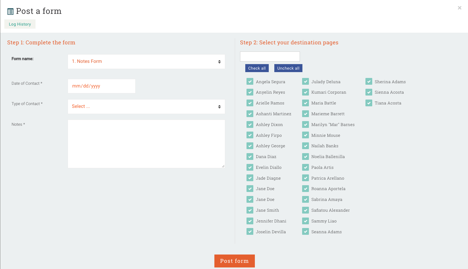This screenshot has width=468, height=269.
Task: Open the Log History tab
Action: pos(20,24)
